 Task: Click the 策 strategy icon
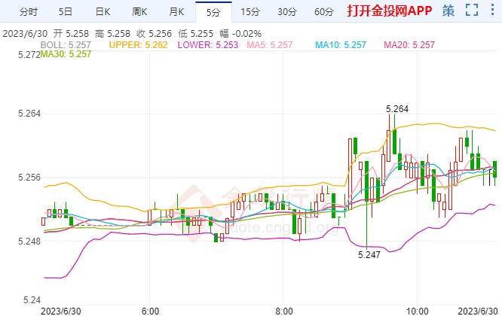point(448,11)
